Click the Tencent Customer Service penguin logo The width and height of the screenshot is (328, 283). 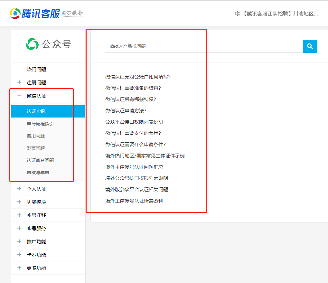[x=15, y=14]
